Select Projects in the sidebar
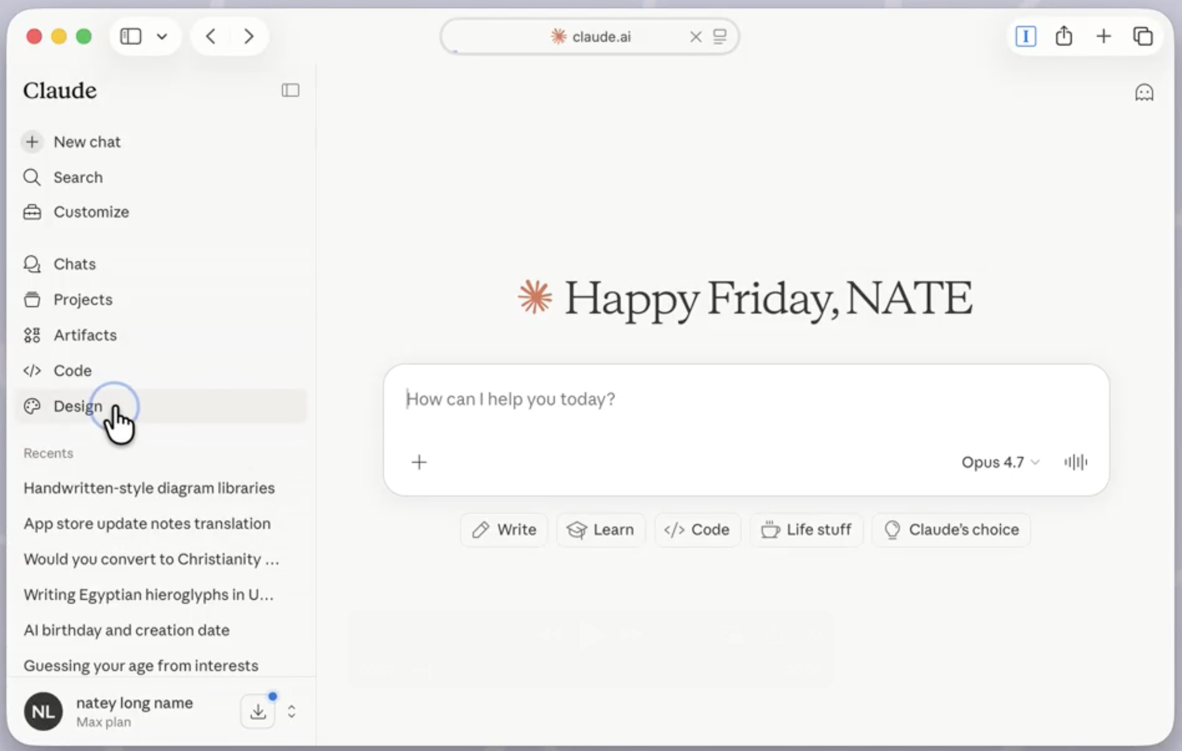 (x=83, y=299)
